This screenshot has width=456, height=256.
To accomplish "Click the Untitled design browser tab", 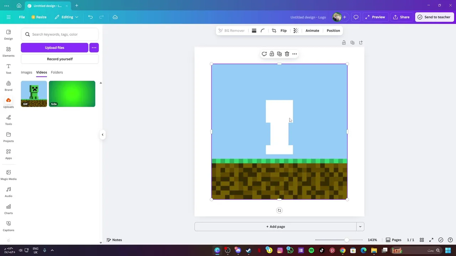I will [x=47, y=6].
